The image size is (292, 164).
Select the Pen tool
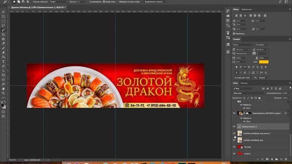pyautogui.click(x=3, y=66)
